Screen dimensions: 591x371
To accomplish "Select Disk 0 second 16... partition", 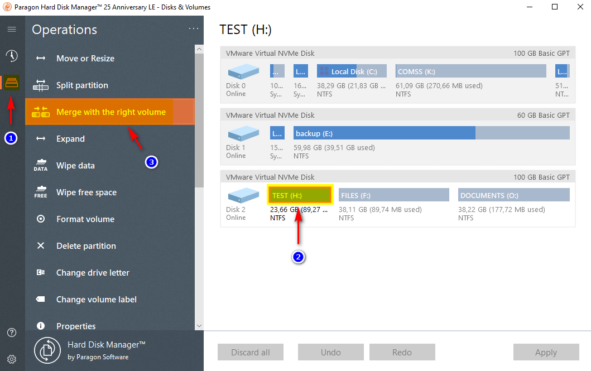I will tap(300, 71).
